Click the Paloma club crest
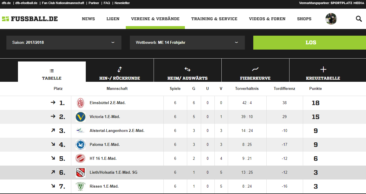This screenshot has width=366, height=194. [80, 145]
